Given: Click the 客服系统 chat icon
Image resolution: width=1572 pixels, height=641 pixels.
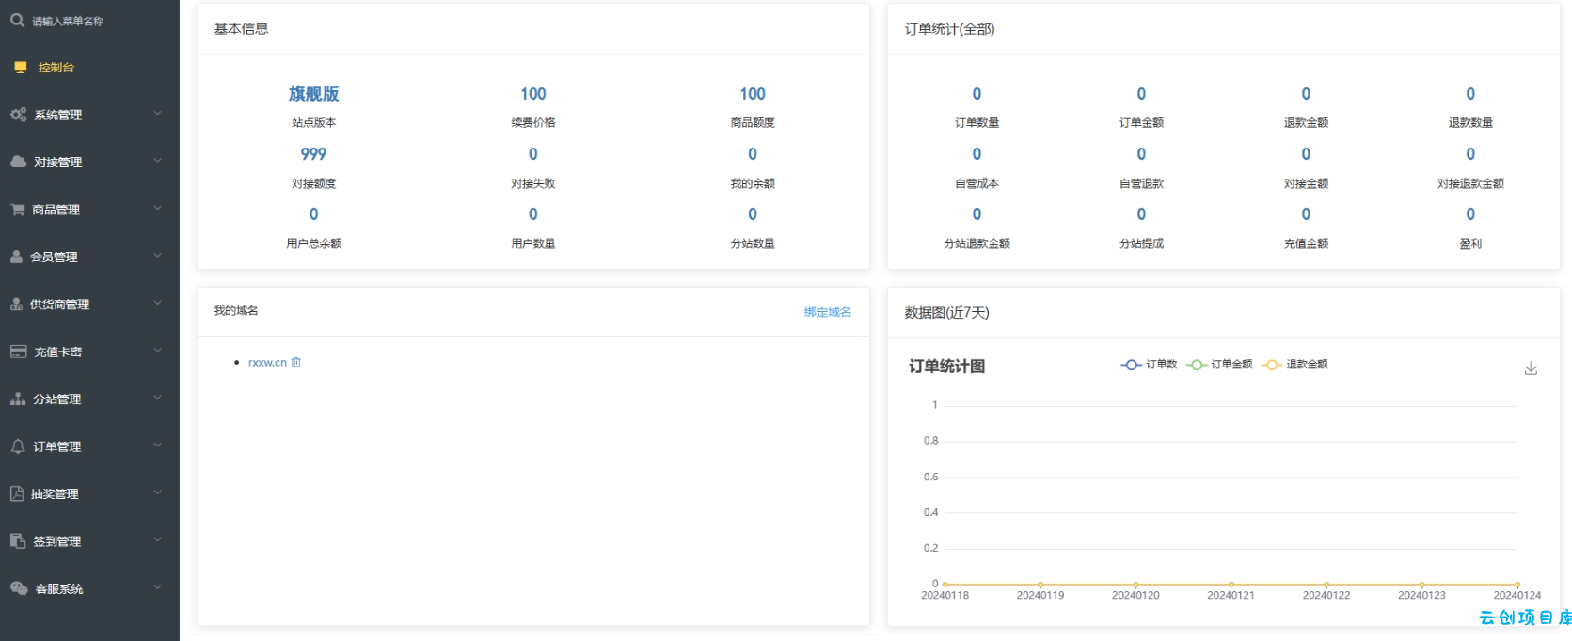Looking at the screenshot, I should tap(19, 588).
